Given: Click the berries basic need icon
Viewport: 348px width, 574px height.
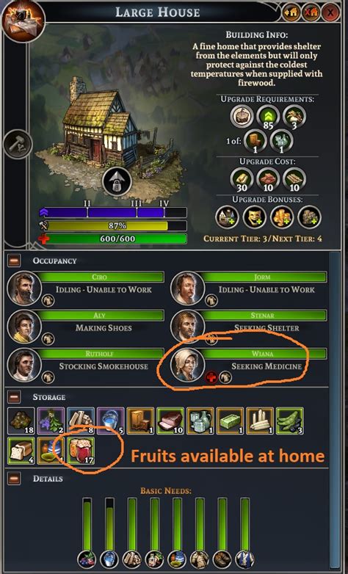Looking at the screenshot, I should pos(87,559).
